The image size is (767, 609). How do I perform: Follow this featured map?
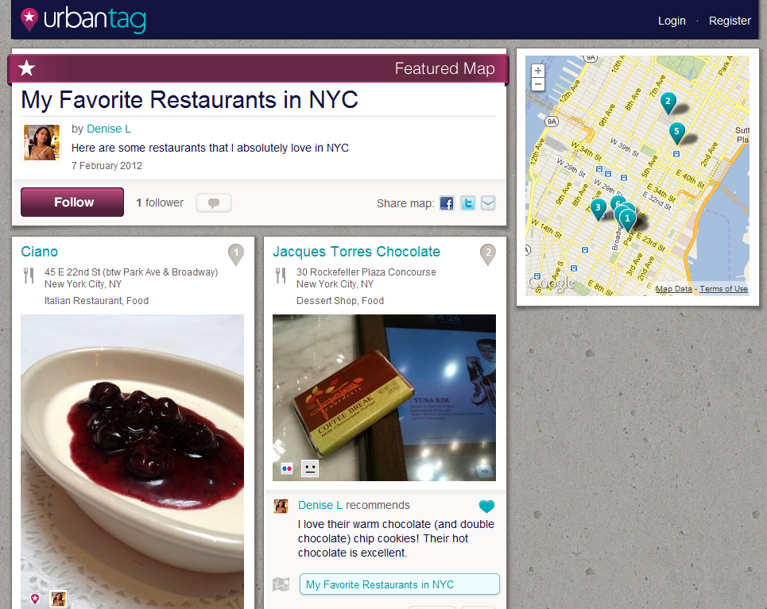pos(72,202)
